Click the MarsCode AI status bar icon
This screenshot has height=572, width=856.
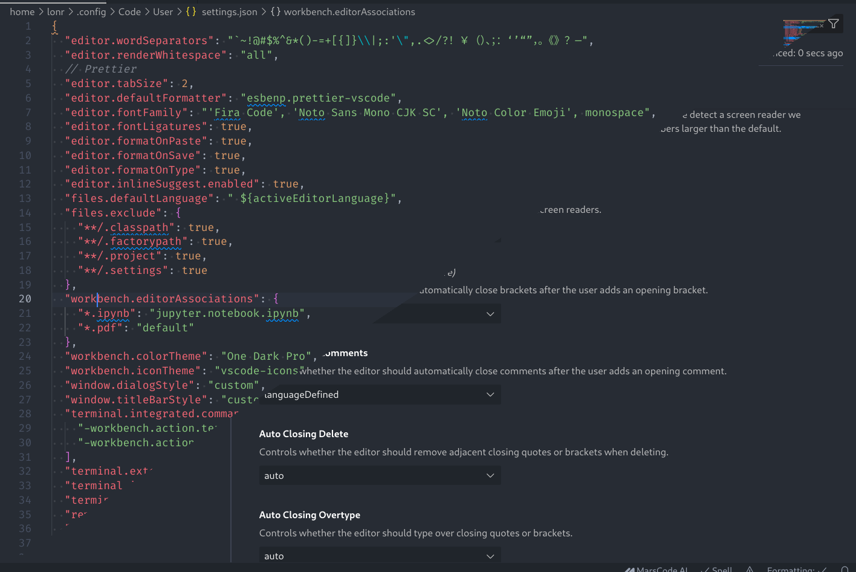632,570
